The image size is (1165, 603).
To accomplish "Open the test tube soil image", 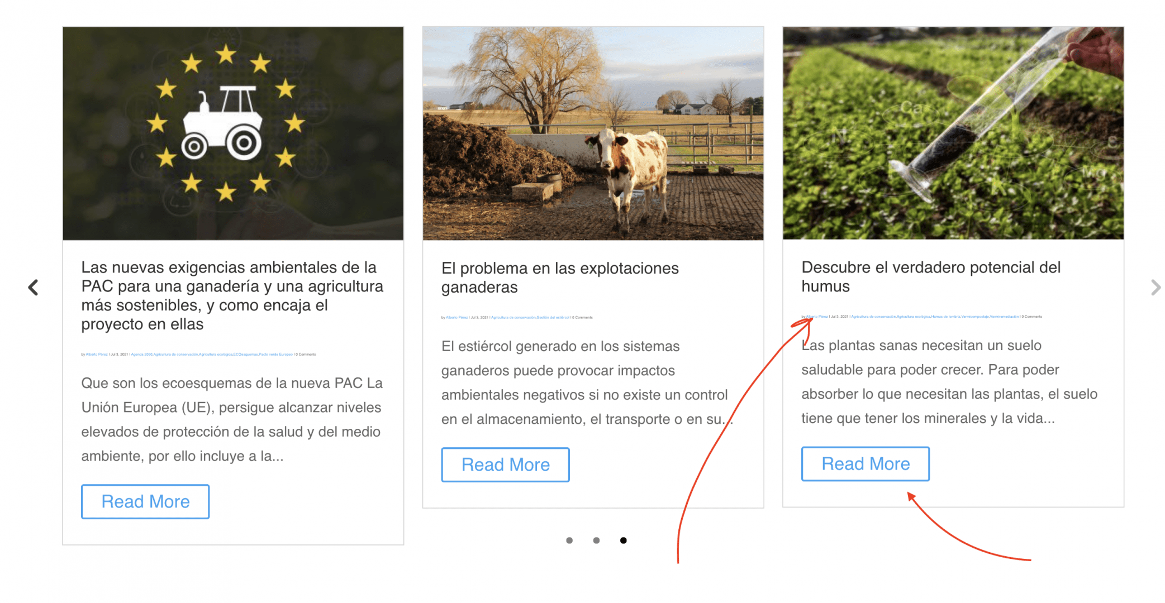I will pos(953,133).
